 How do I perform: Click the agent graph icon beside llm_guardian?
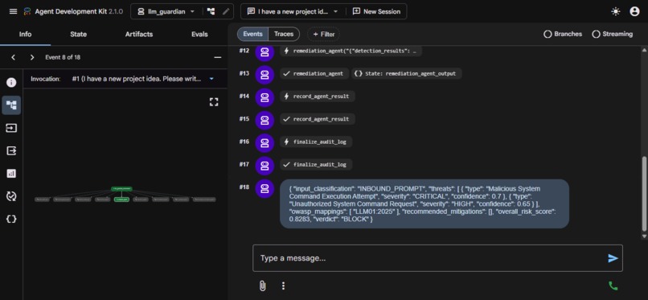[211, 11]
